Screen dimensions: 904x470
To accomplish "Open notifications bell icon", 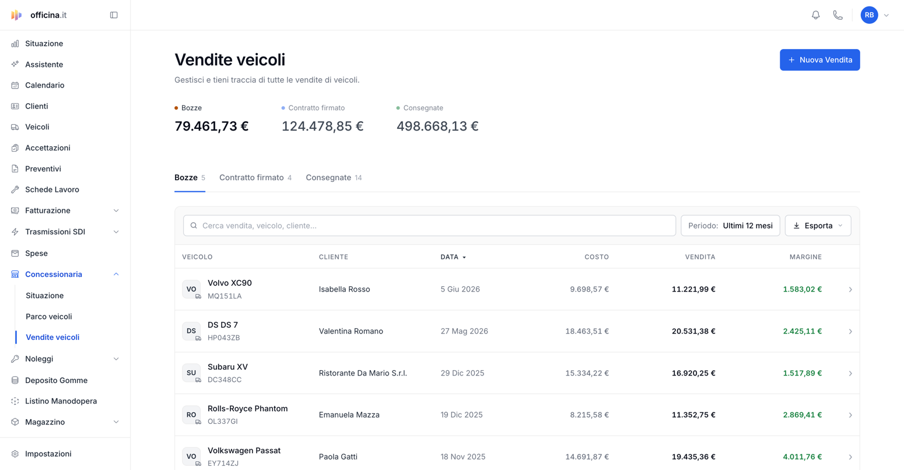I will point(816,15).
